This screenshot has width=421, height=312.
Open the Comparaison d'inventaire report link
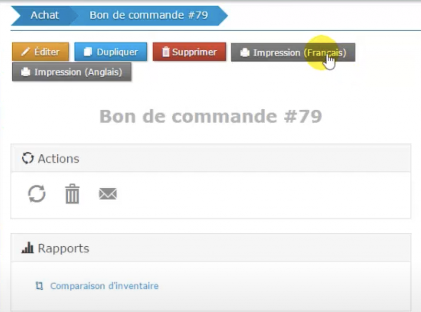tap(104, 286)
